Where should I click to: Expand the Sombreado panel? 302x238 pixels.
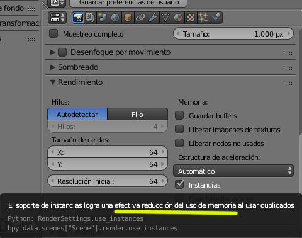pos(52,67)
